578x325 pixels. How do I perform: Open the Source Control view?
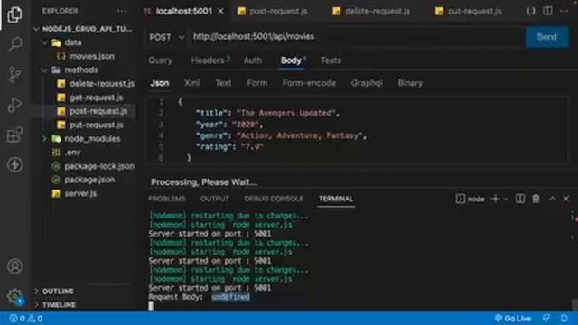(x=14, y=75)
